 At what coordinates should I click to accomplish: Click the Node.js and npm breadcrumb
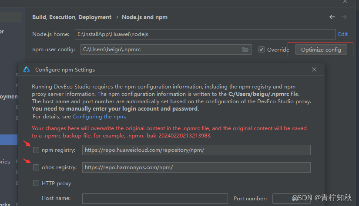[x=145, y=17]
